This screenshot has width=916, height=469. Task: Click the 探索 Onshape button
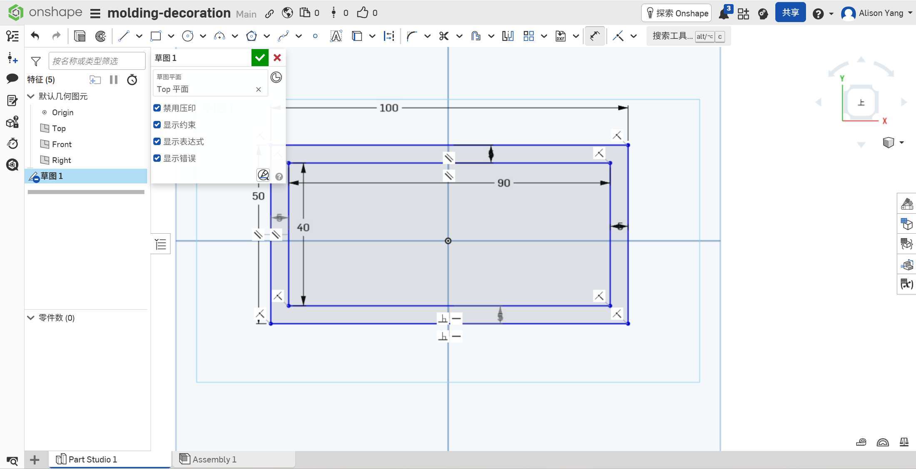[x=677, y=13]
